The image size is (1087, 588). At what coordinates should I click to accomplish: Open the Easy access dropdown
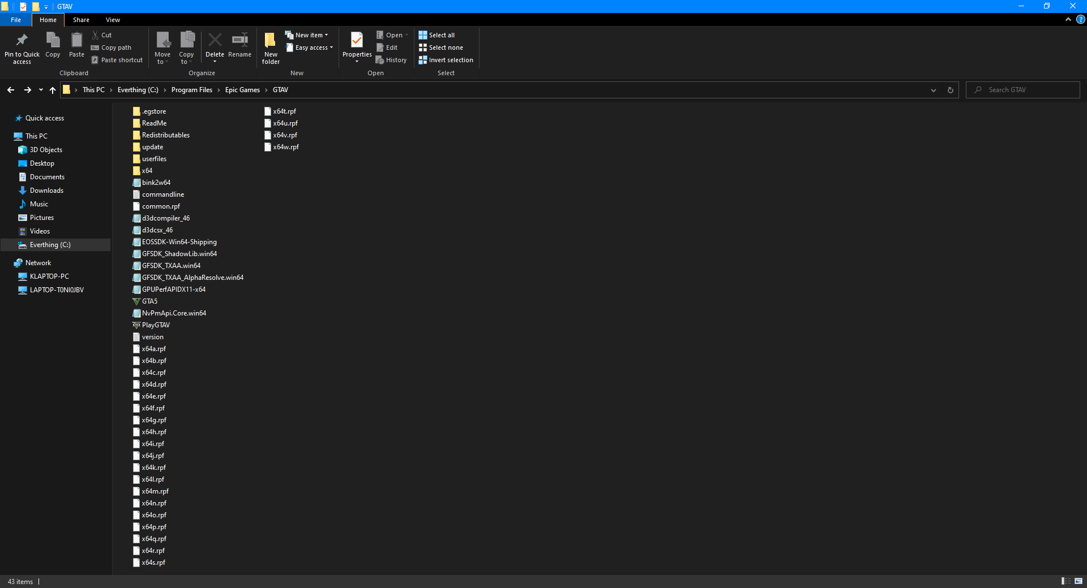click(x=309, y=47)
